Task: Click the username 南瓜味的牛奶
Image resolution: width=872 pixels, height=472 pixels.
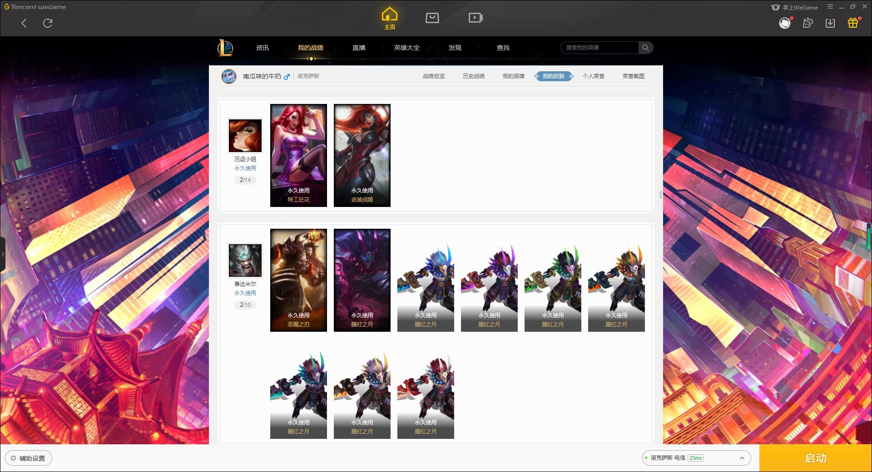Action: (262, 76)
